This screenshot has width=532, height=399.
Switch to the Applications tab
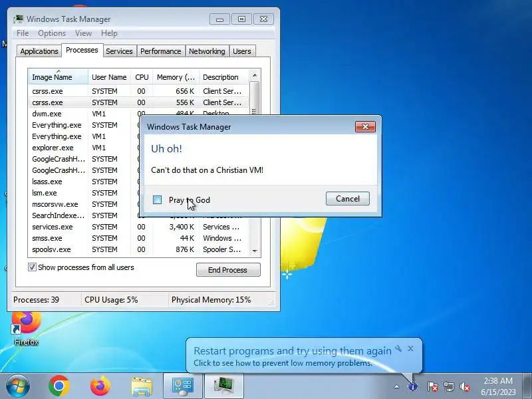pyautogui.click(x=39, y=51)
